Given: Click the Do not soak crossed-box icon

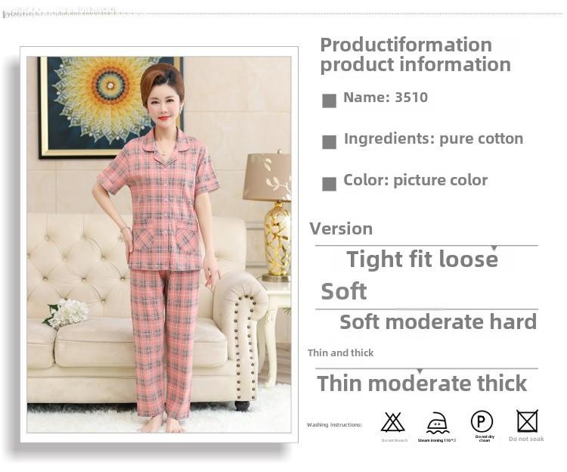Looking at the screenshot, I should pos(527,421).
